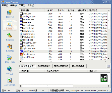Click the process list scroll-left arrow
Viewport: 112px width, 93px height.
[x=20, y=61]
